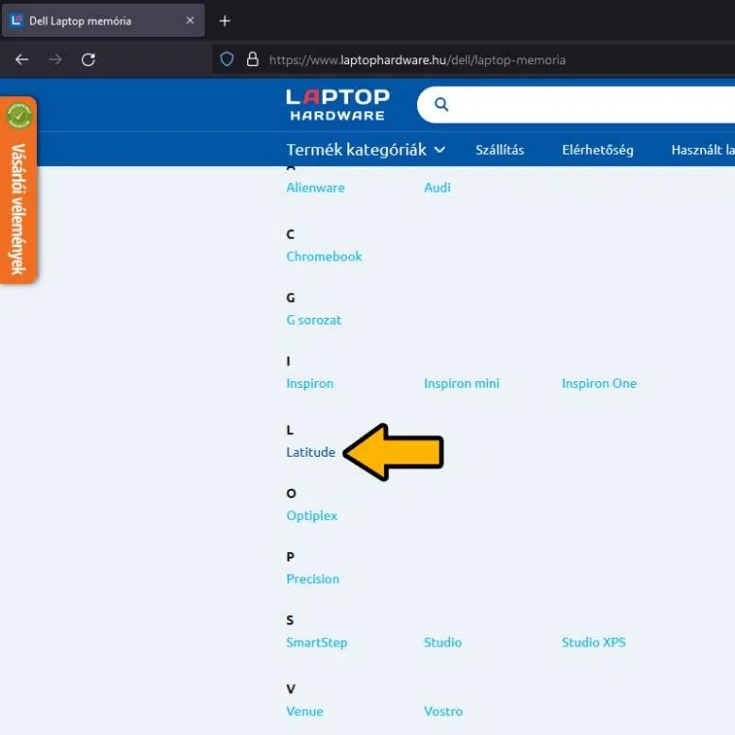The height and width of the screenshot is (735, 735).
Task: Click the P section heading letter
Action: [x=291, y=557]
